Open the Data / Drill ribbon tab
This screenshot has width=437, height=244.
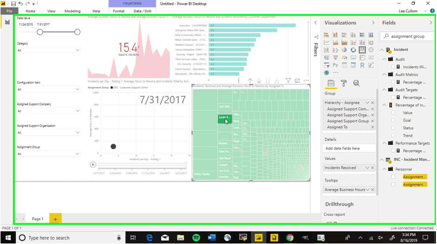coord(142,11)
